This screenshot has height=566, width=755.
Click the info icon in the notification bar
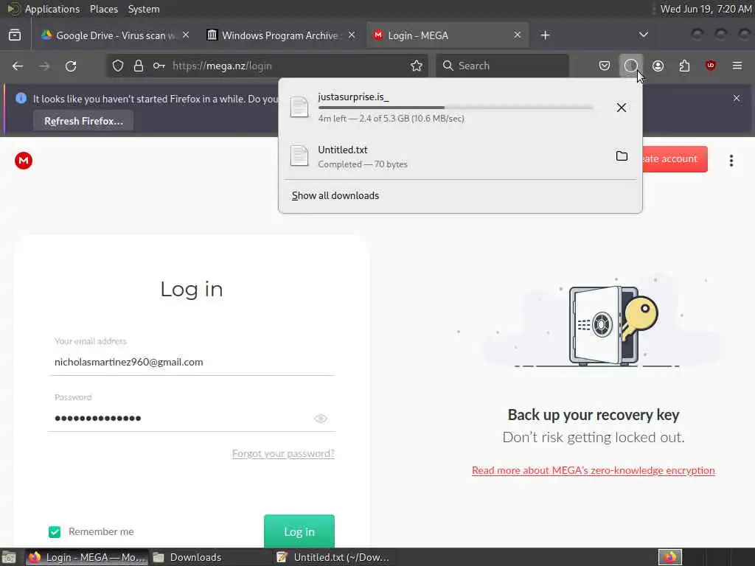coord(21,98)
